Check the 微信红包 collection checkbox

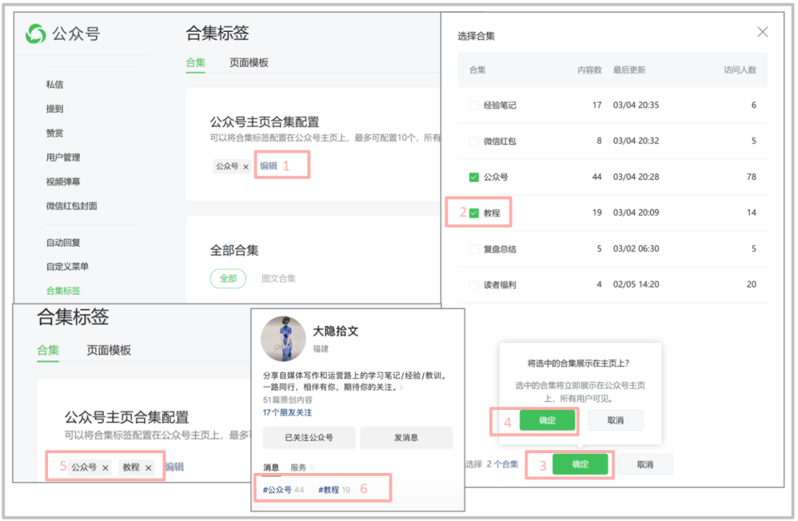click(x=474, y=141)
